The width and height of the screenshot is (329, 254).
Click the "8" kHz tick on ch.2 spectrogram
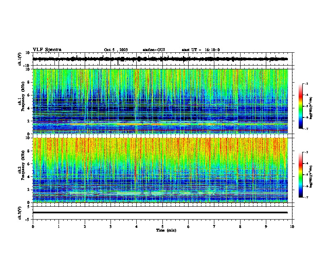click(29, 151)
